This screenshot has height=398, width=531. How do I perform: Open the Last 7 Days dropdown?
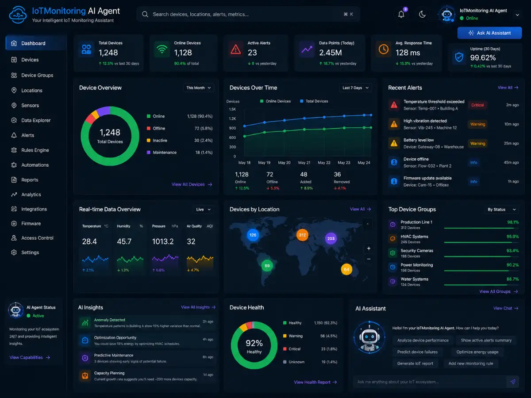(x=355, y=88)
